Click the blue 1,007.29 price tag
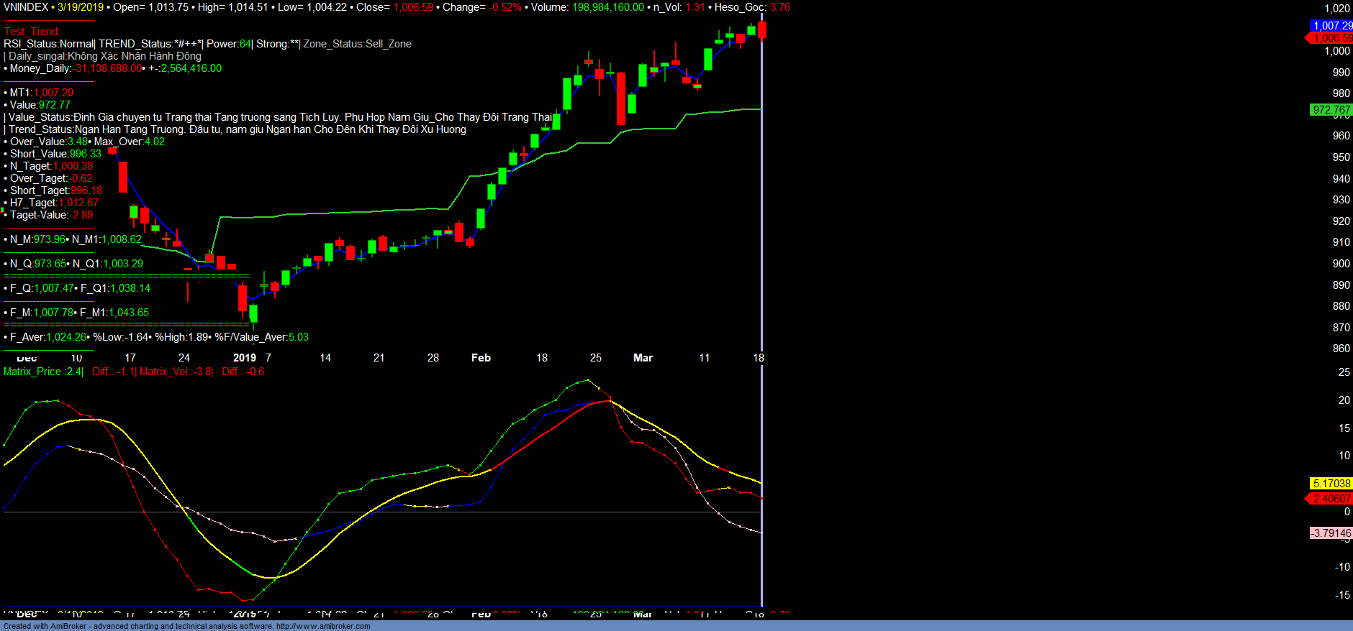This screenshot has height=631, width=1353. click(x=1331, y=26)
